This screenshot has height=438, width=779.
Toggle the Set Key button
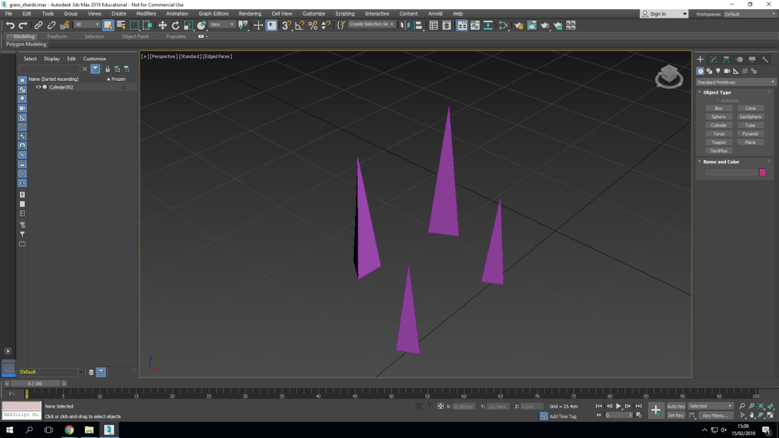(676, 415)
